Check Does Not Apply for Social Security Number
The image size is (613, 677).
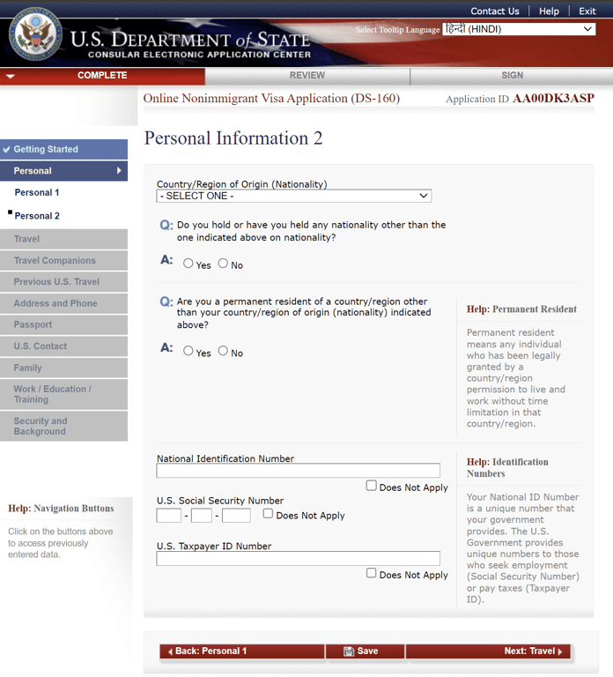(268, 513)
